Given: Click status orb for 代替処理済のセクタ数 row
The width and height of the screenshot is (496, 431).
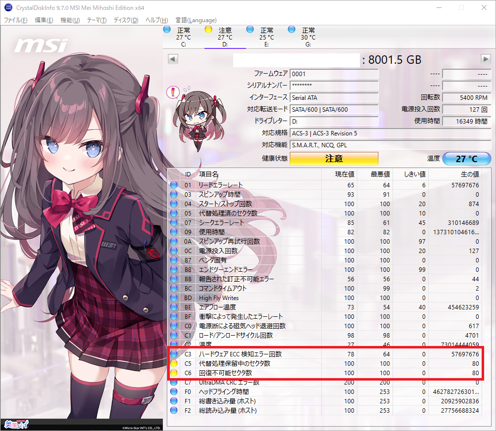Looking at the screenshot, I should pos(174,213).
